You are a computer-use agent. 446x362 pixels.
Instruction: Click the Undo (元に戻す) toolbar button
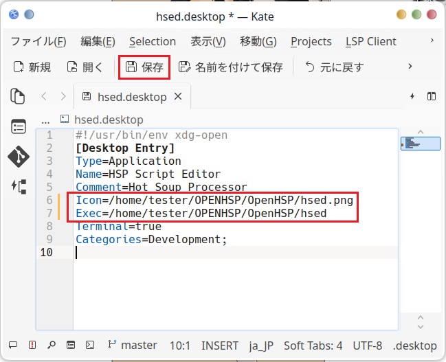click(x=334, y=67)
